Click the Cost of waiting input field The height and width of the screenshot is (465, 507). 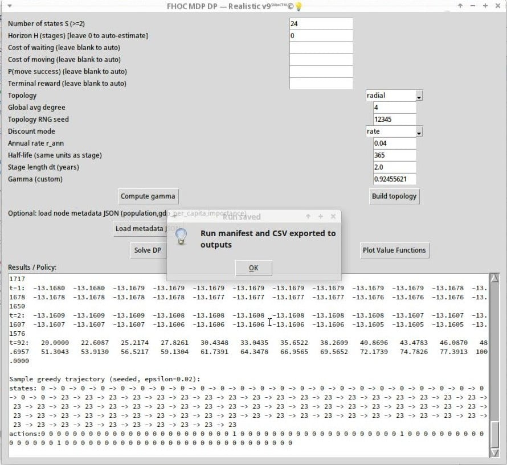321,48
